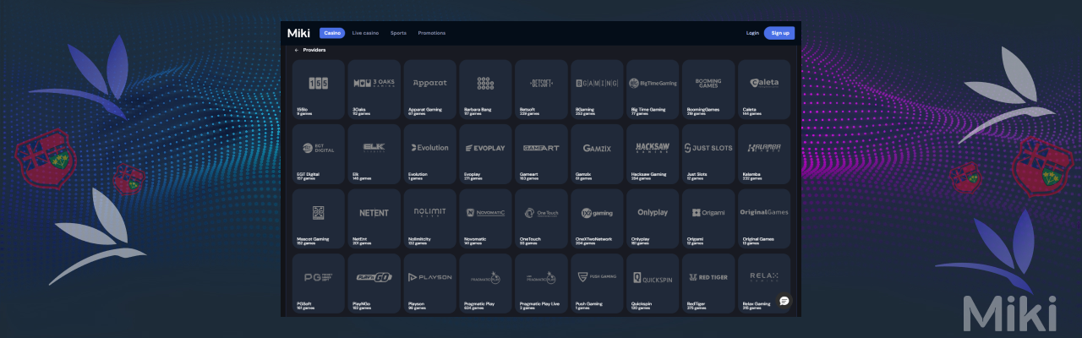Open the Promotions menu item
This screenshot has height=338, width=1082.
point(431,33)
